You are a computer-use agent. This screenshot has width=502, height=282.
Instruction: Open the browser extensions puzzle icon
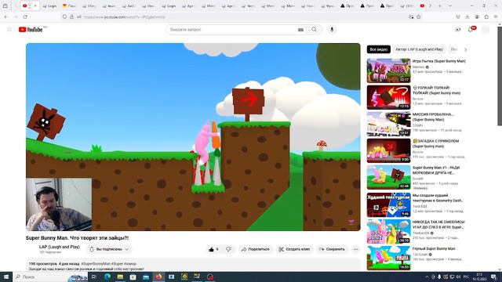tap(486, 17)
